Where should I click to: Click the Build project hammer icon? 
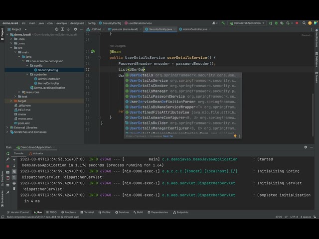click(223, 23)
